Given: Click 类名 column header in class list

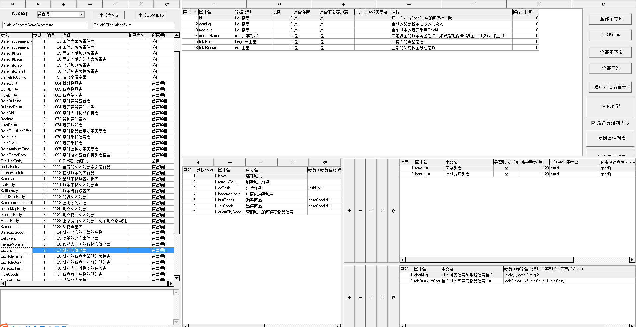Looking at the screenshot, I should [16, 35].
